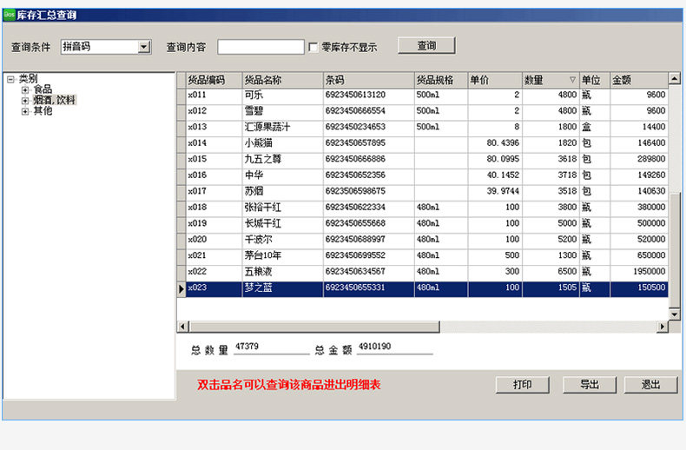Select the 梦之蓝 product name cell
Screen dimensions: 686x450
[282, 288]
